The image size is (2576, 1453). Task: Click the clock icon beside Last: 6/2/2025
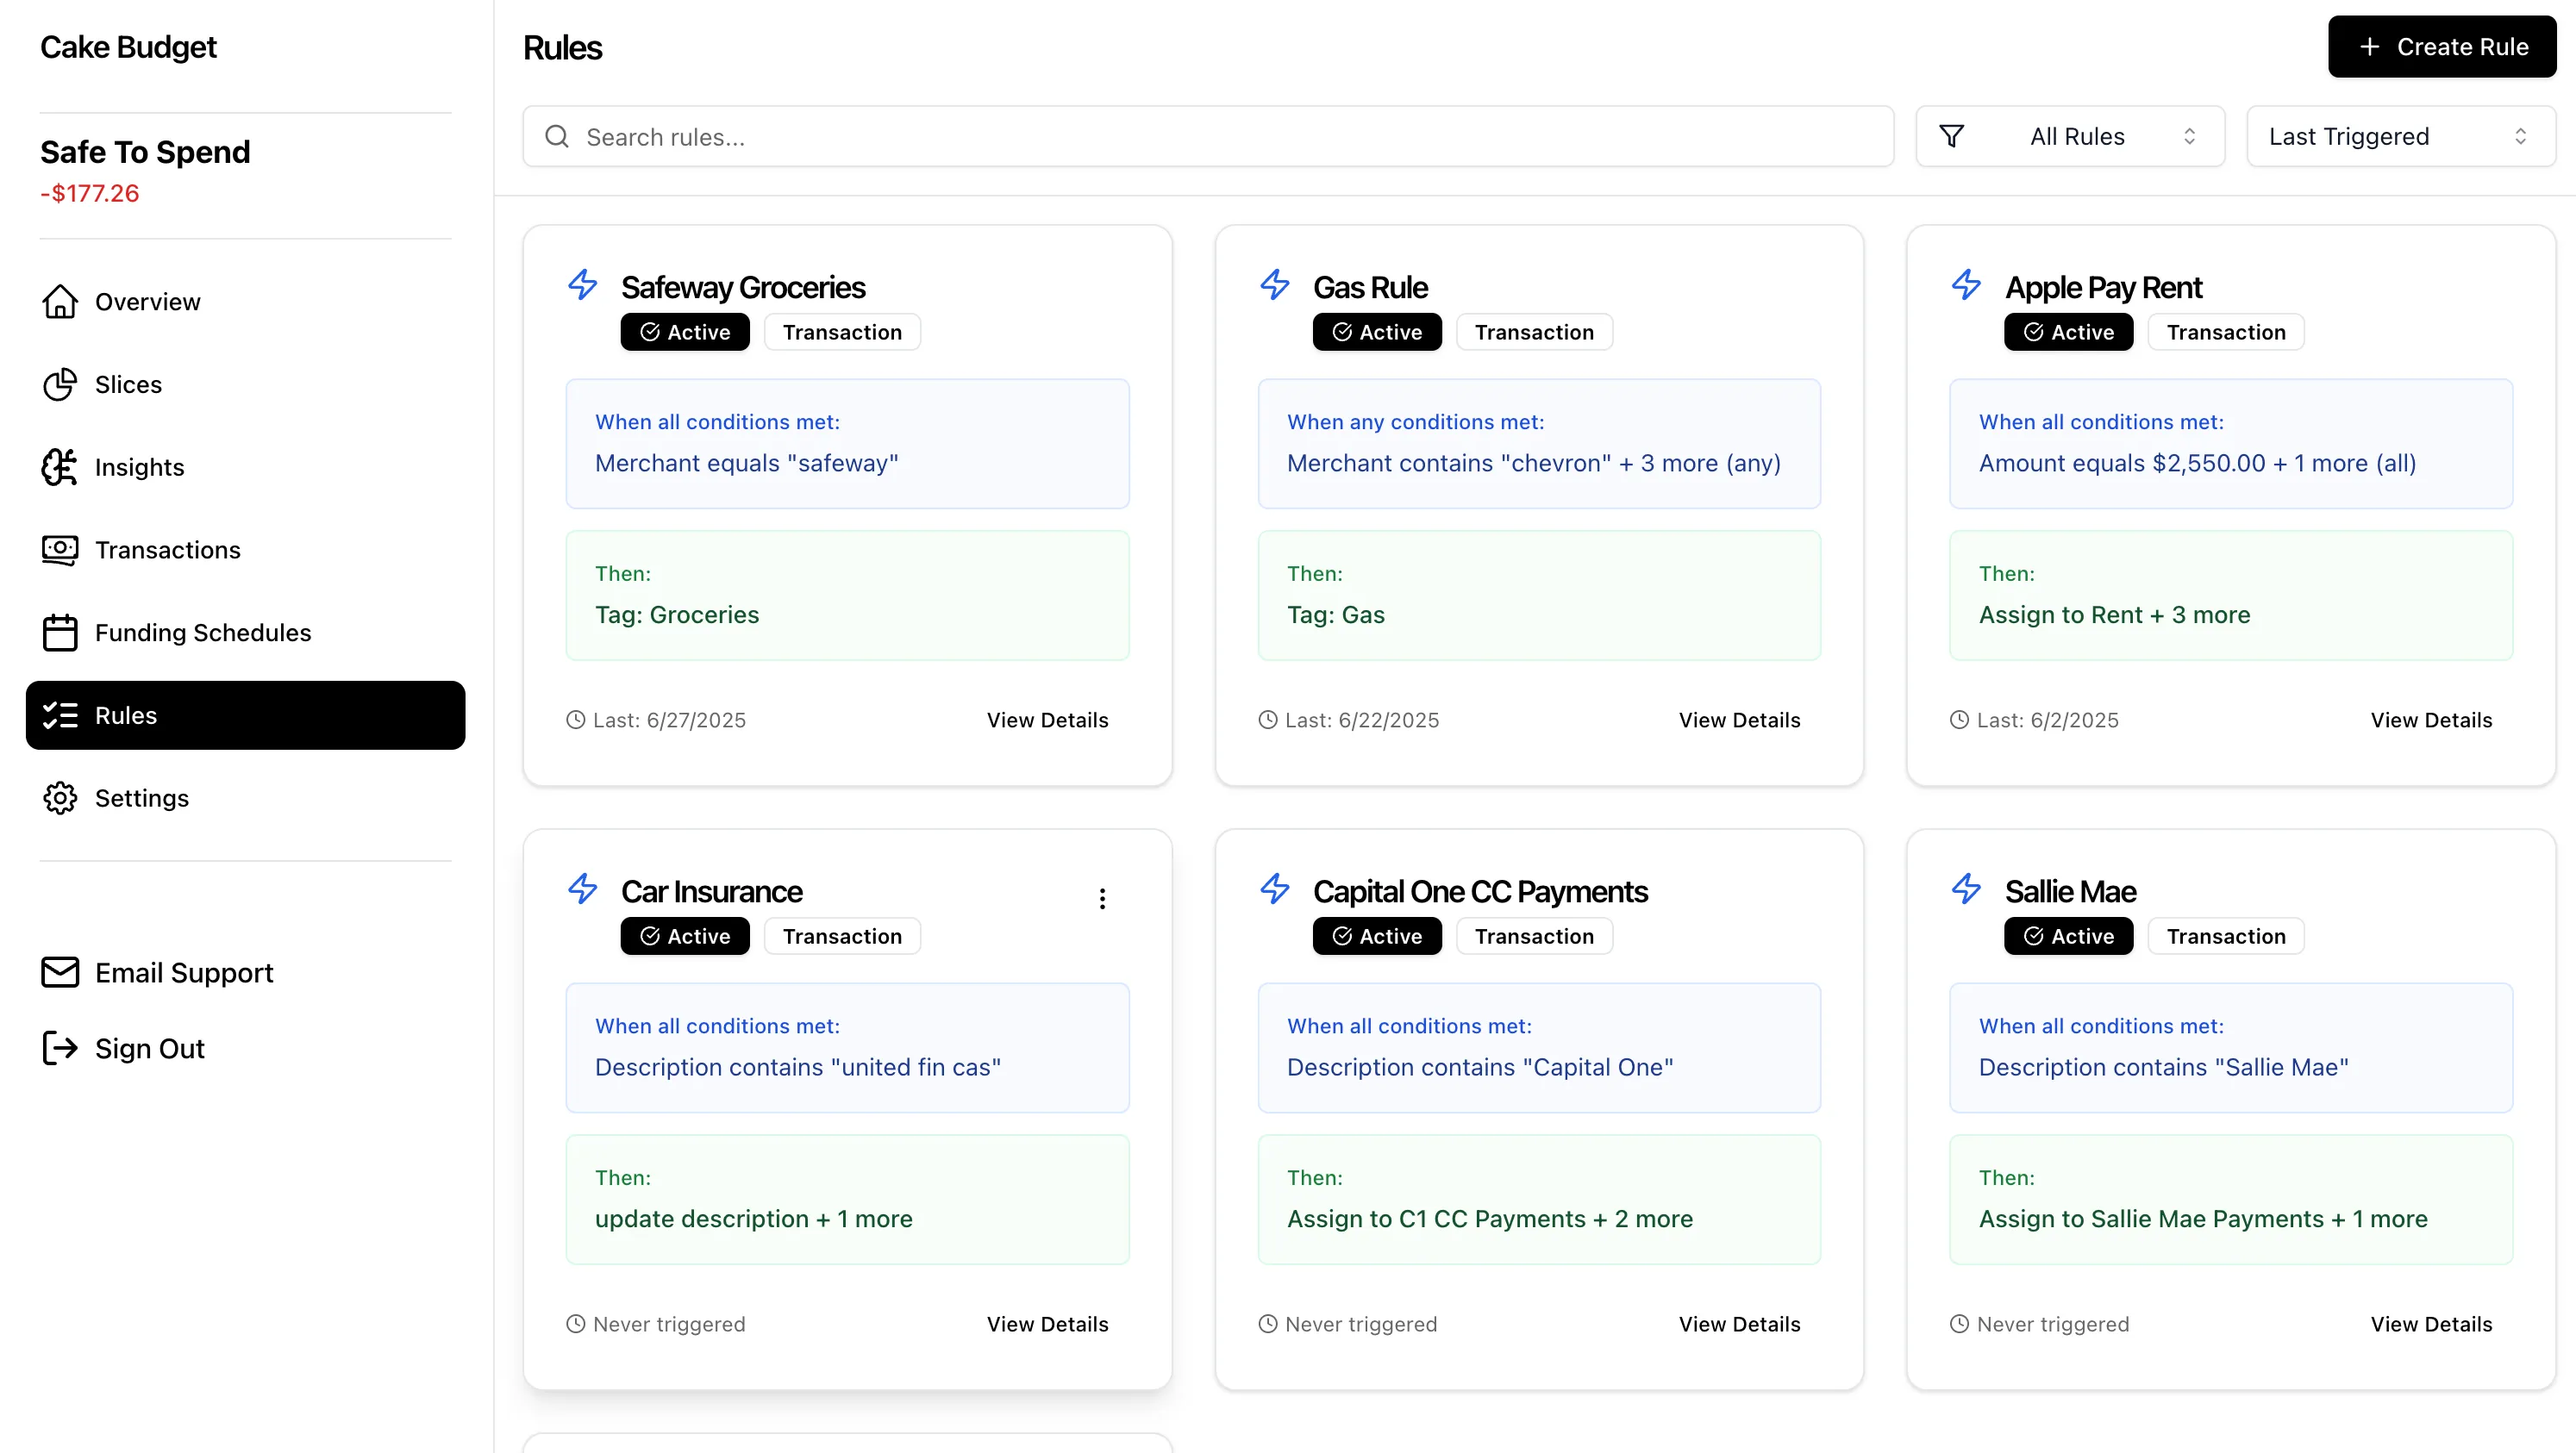pyautogui.click(x=1959, y=720)
